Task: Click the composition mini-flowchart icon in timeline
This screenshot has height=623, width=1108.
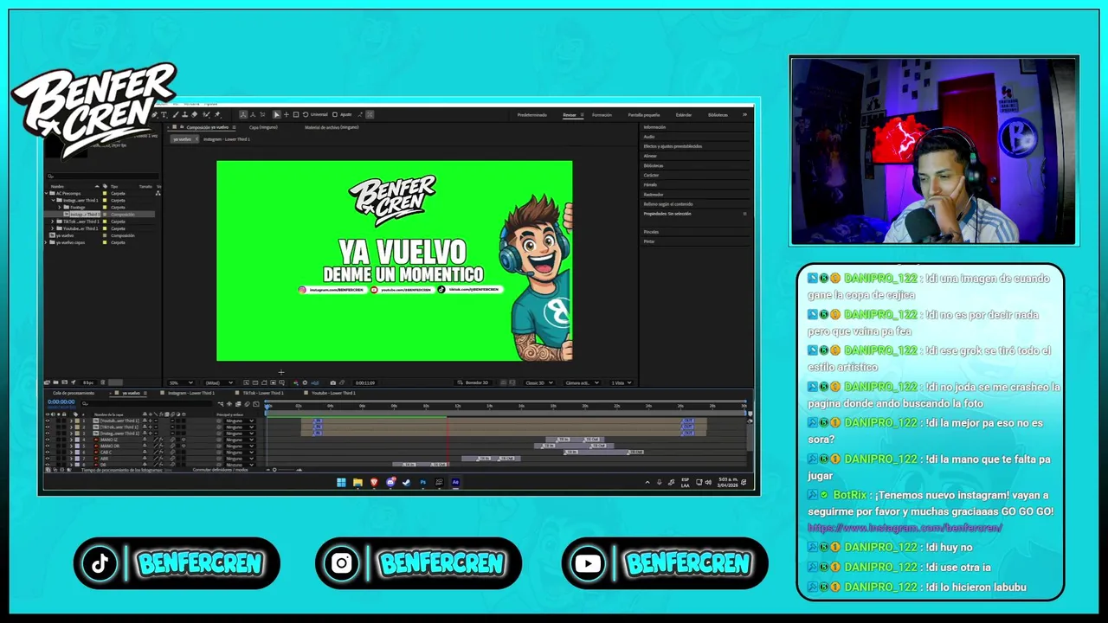Action: click(x=221, y=404)
